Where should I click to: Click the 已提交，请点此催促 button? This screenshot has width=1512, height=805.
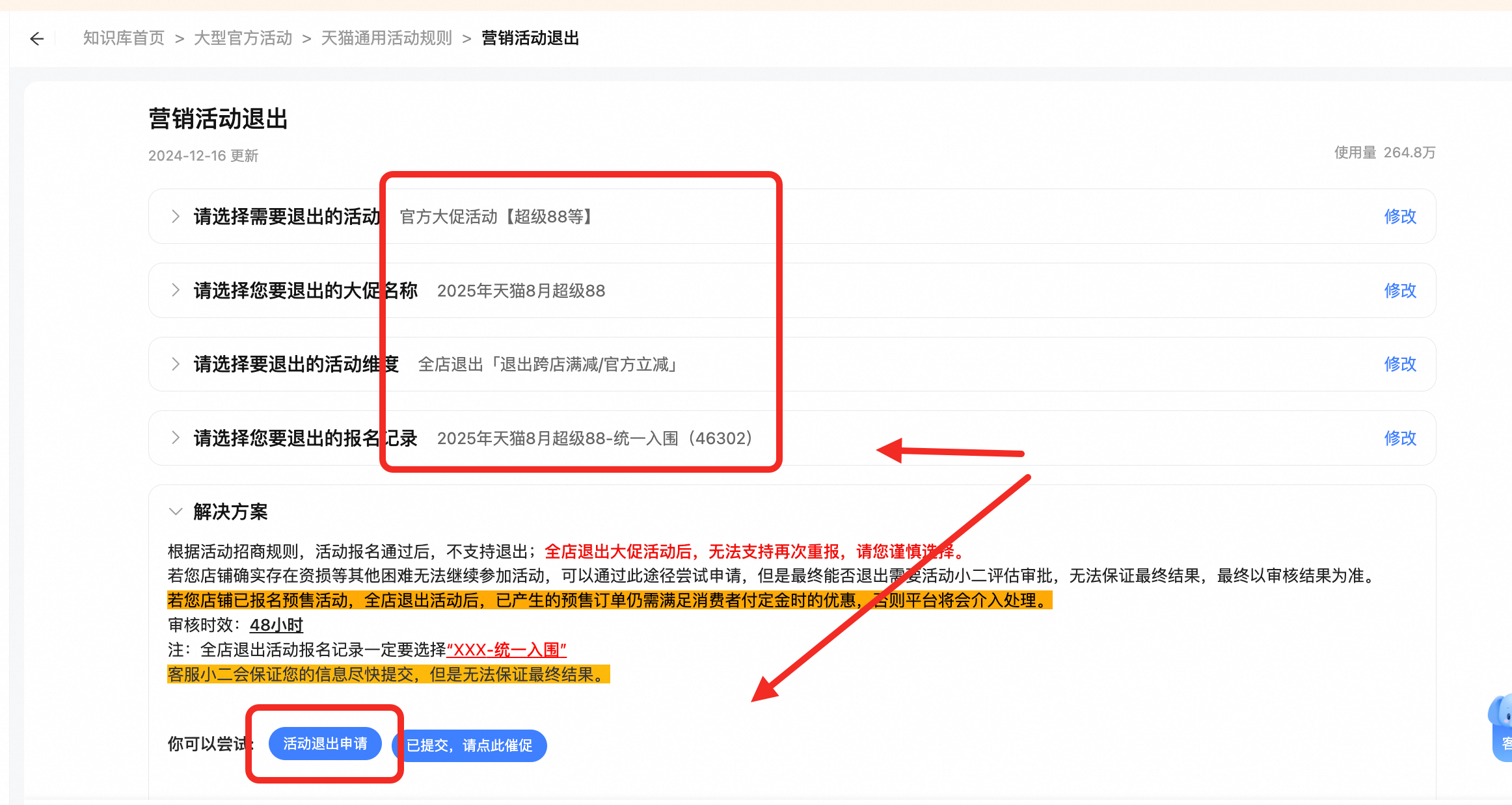(x=469, y=745)
